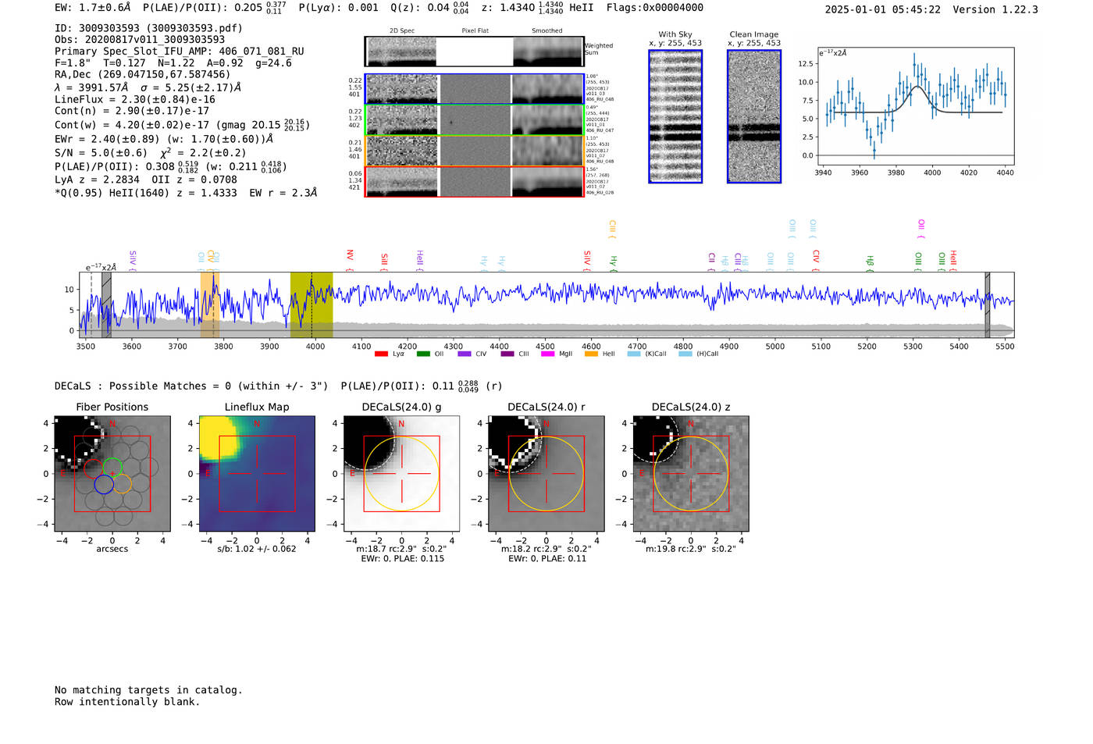This screenshot has width=1093, height=744.
Task: Click the orange highlighted band near 3780Å
Action: pos(210,304)
